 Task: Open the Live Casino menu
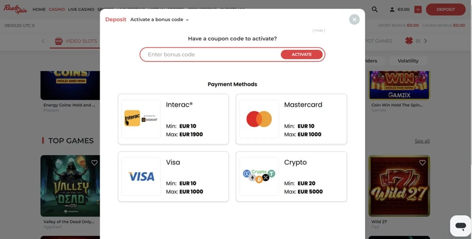click(x=81, y=9)
